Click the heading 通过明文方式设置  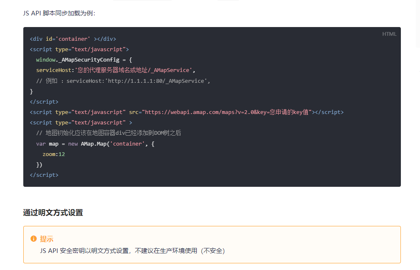point(52,212)
